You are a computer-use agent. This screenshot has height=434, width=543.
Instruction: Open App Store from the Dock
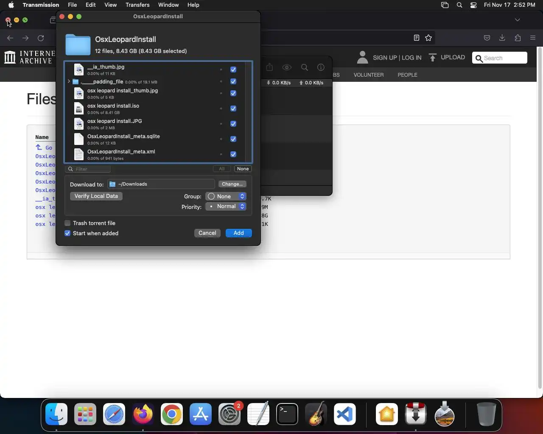click(x=201, y=414)
